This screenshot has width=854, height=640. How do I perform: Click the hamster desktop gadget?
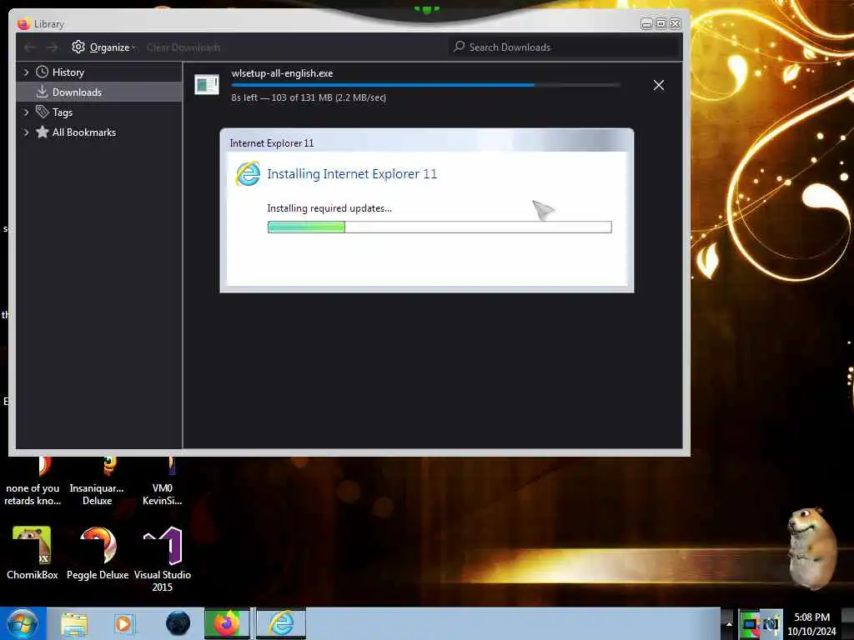[x=811, y=548]
